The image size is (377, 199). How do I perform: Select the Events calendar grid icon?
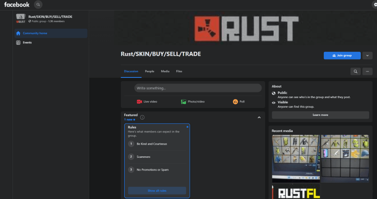[x=18, y=43]
